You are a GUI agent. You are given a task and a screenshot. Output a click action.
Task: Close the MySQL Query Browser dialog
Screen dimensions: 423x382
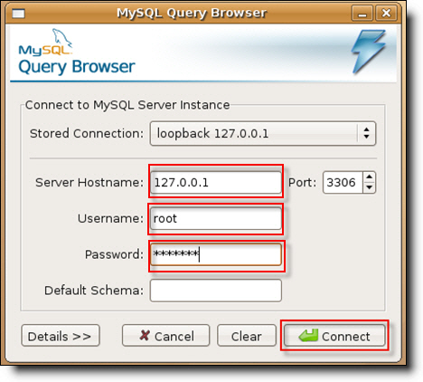tap(386, 14)
